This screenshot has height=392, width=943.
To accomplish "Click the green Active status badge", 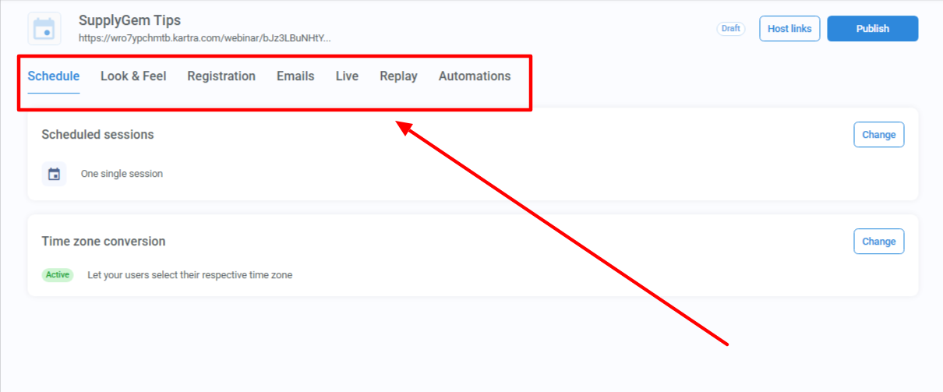I will click(58, 275).
